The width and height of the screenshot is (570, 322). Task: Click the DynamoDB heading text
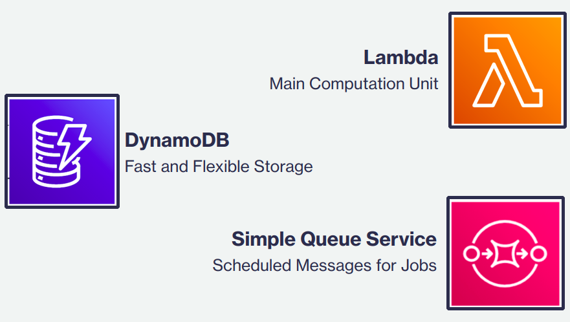177,140
